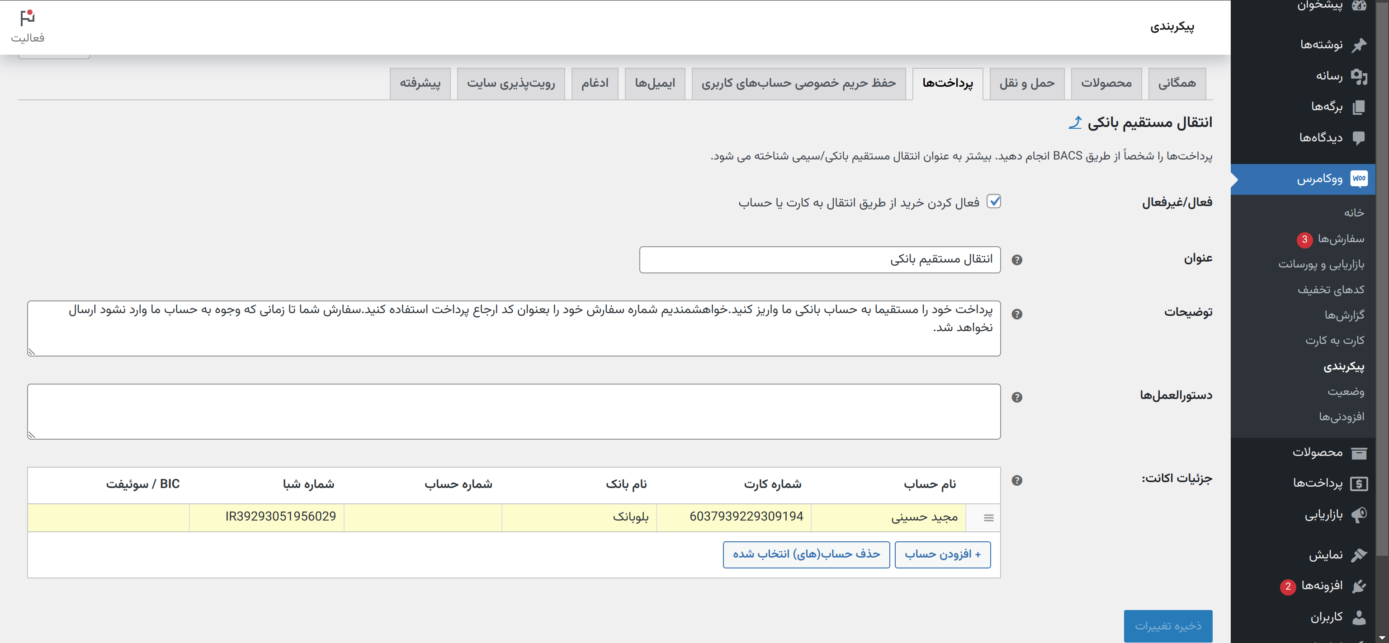Open the حفظ حریم خصوصی حساب‌های کاربری tab
Screen dimensions: 1389x643
798,83
